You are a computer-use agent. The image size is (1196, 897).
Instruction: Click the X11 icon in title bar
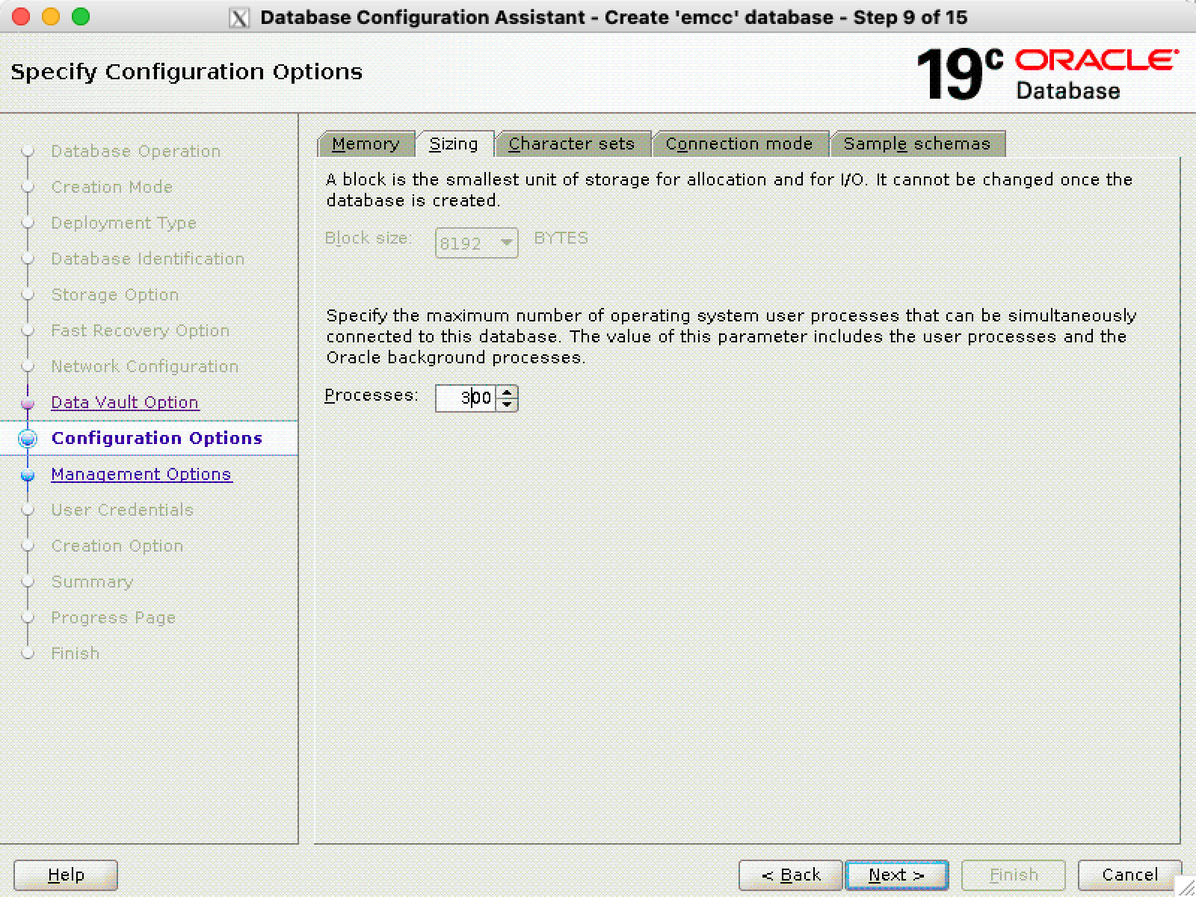click(x=238, y=17)
